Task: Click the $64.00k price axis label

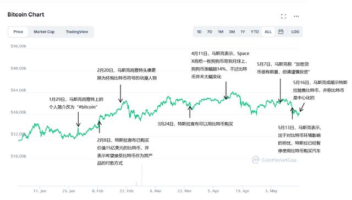Action: (x=18, y=90)
